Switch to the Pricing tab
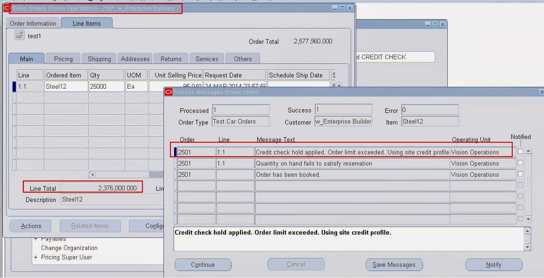The height and width of the screenshot is (278, 544). click(x=63, y=58)
